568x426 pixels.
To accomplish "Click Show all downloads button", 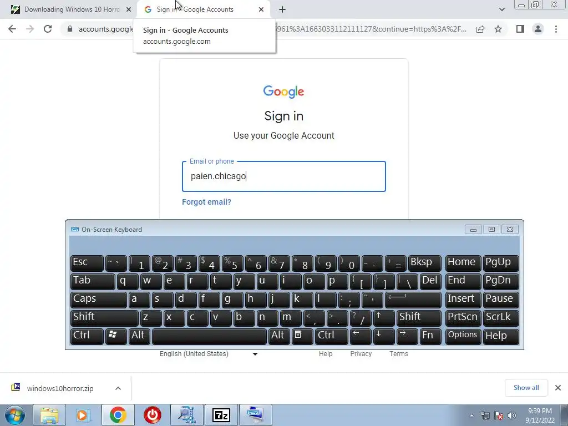I will point(526,388).
